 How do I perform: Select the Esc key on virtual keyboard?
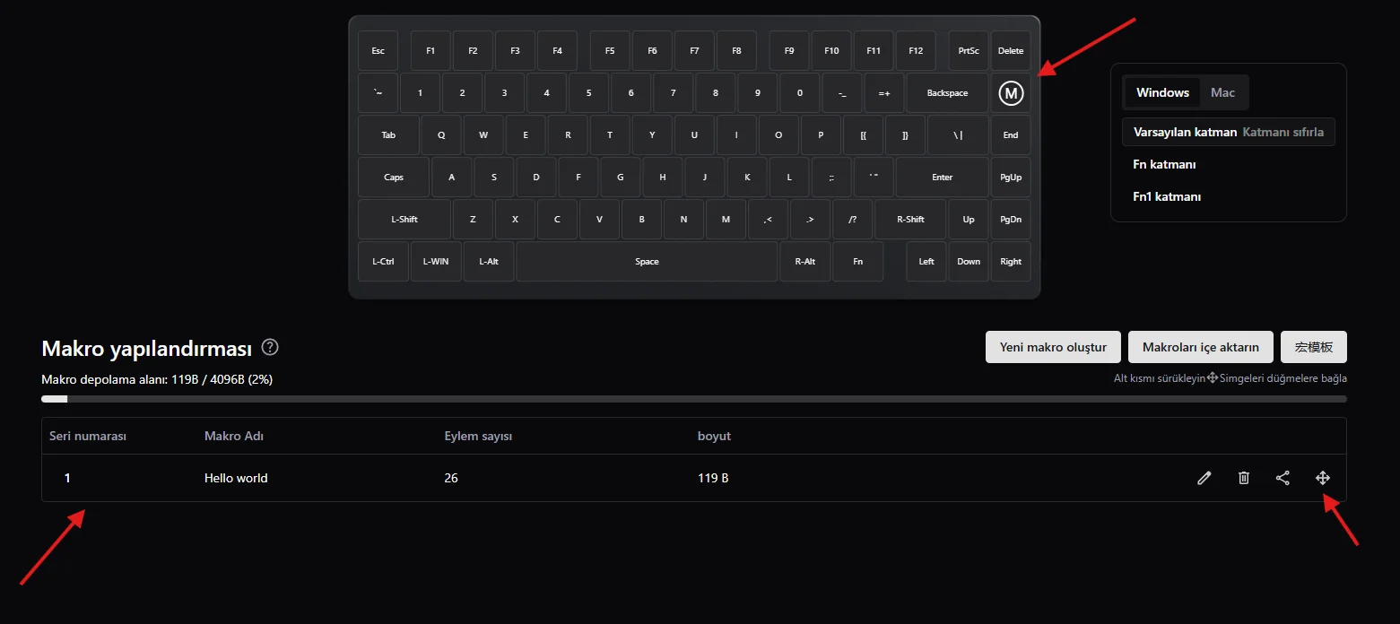(x=378, y=50)
